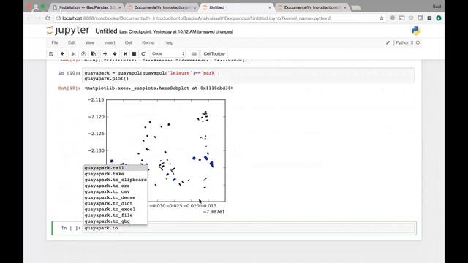The width and height of the screenshot is (468, 263).
Task: Choose guayapark.to_gbq suggestion
Action: tap(116, 221)
